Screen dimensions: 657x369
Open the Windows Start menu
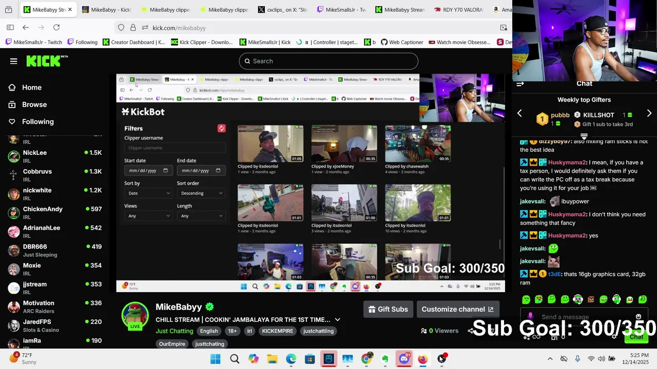pyautogui.click(x=216, y=359)
